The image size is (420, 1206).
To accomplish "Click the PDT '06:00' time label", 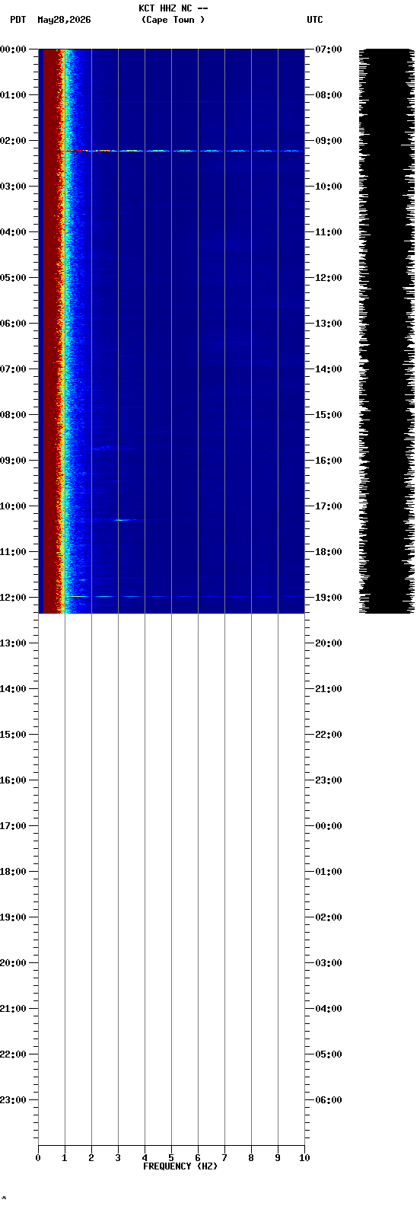I will [x=13, y=324].
